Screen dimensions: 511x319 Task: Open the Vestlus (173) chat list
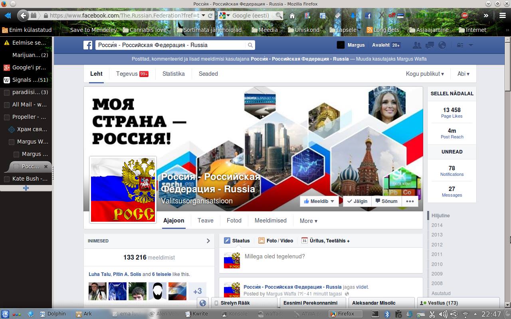pos(458,303)
